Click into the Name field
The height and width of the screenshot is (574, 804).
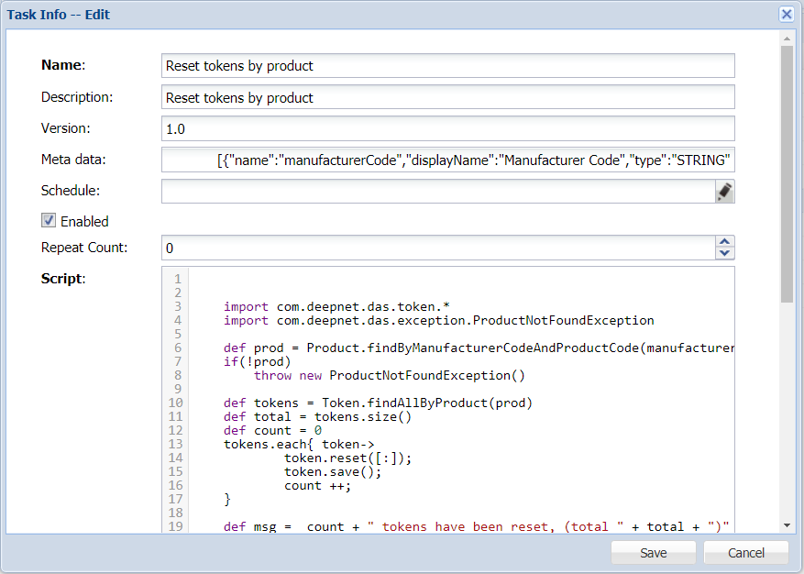pos(447,66)
